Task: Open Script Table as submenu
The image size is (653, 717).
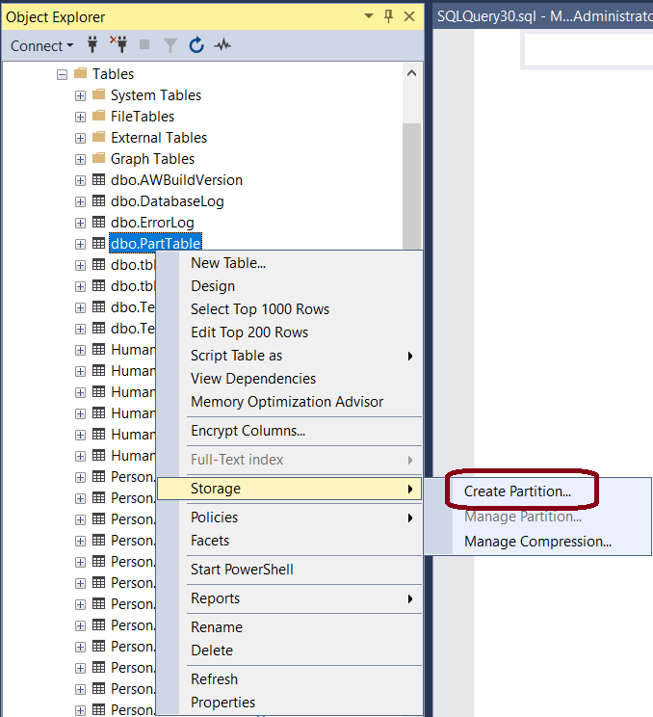Action: pos(289,356)
